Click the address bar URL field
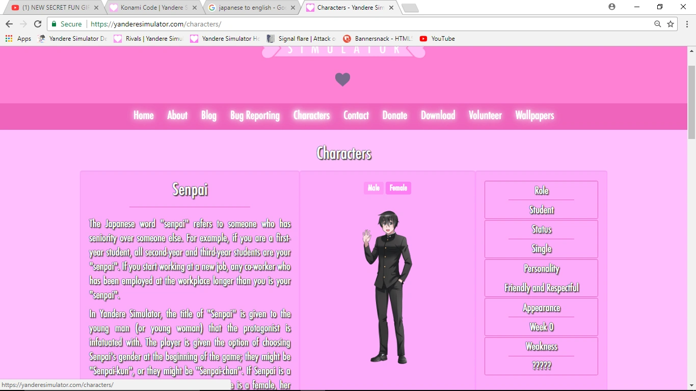This screenshot has width=696, height=391. pyautogui.click(x=357, y=24)
